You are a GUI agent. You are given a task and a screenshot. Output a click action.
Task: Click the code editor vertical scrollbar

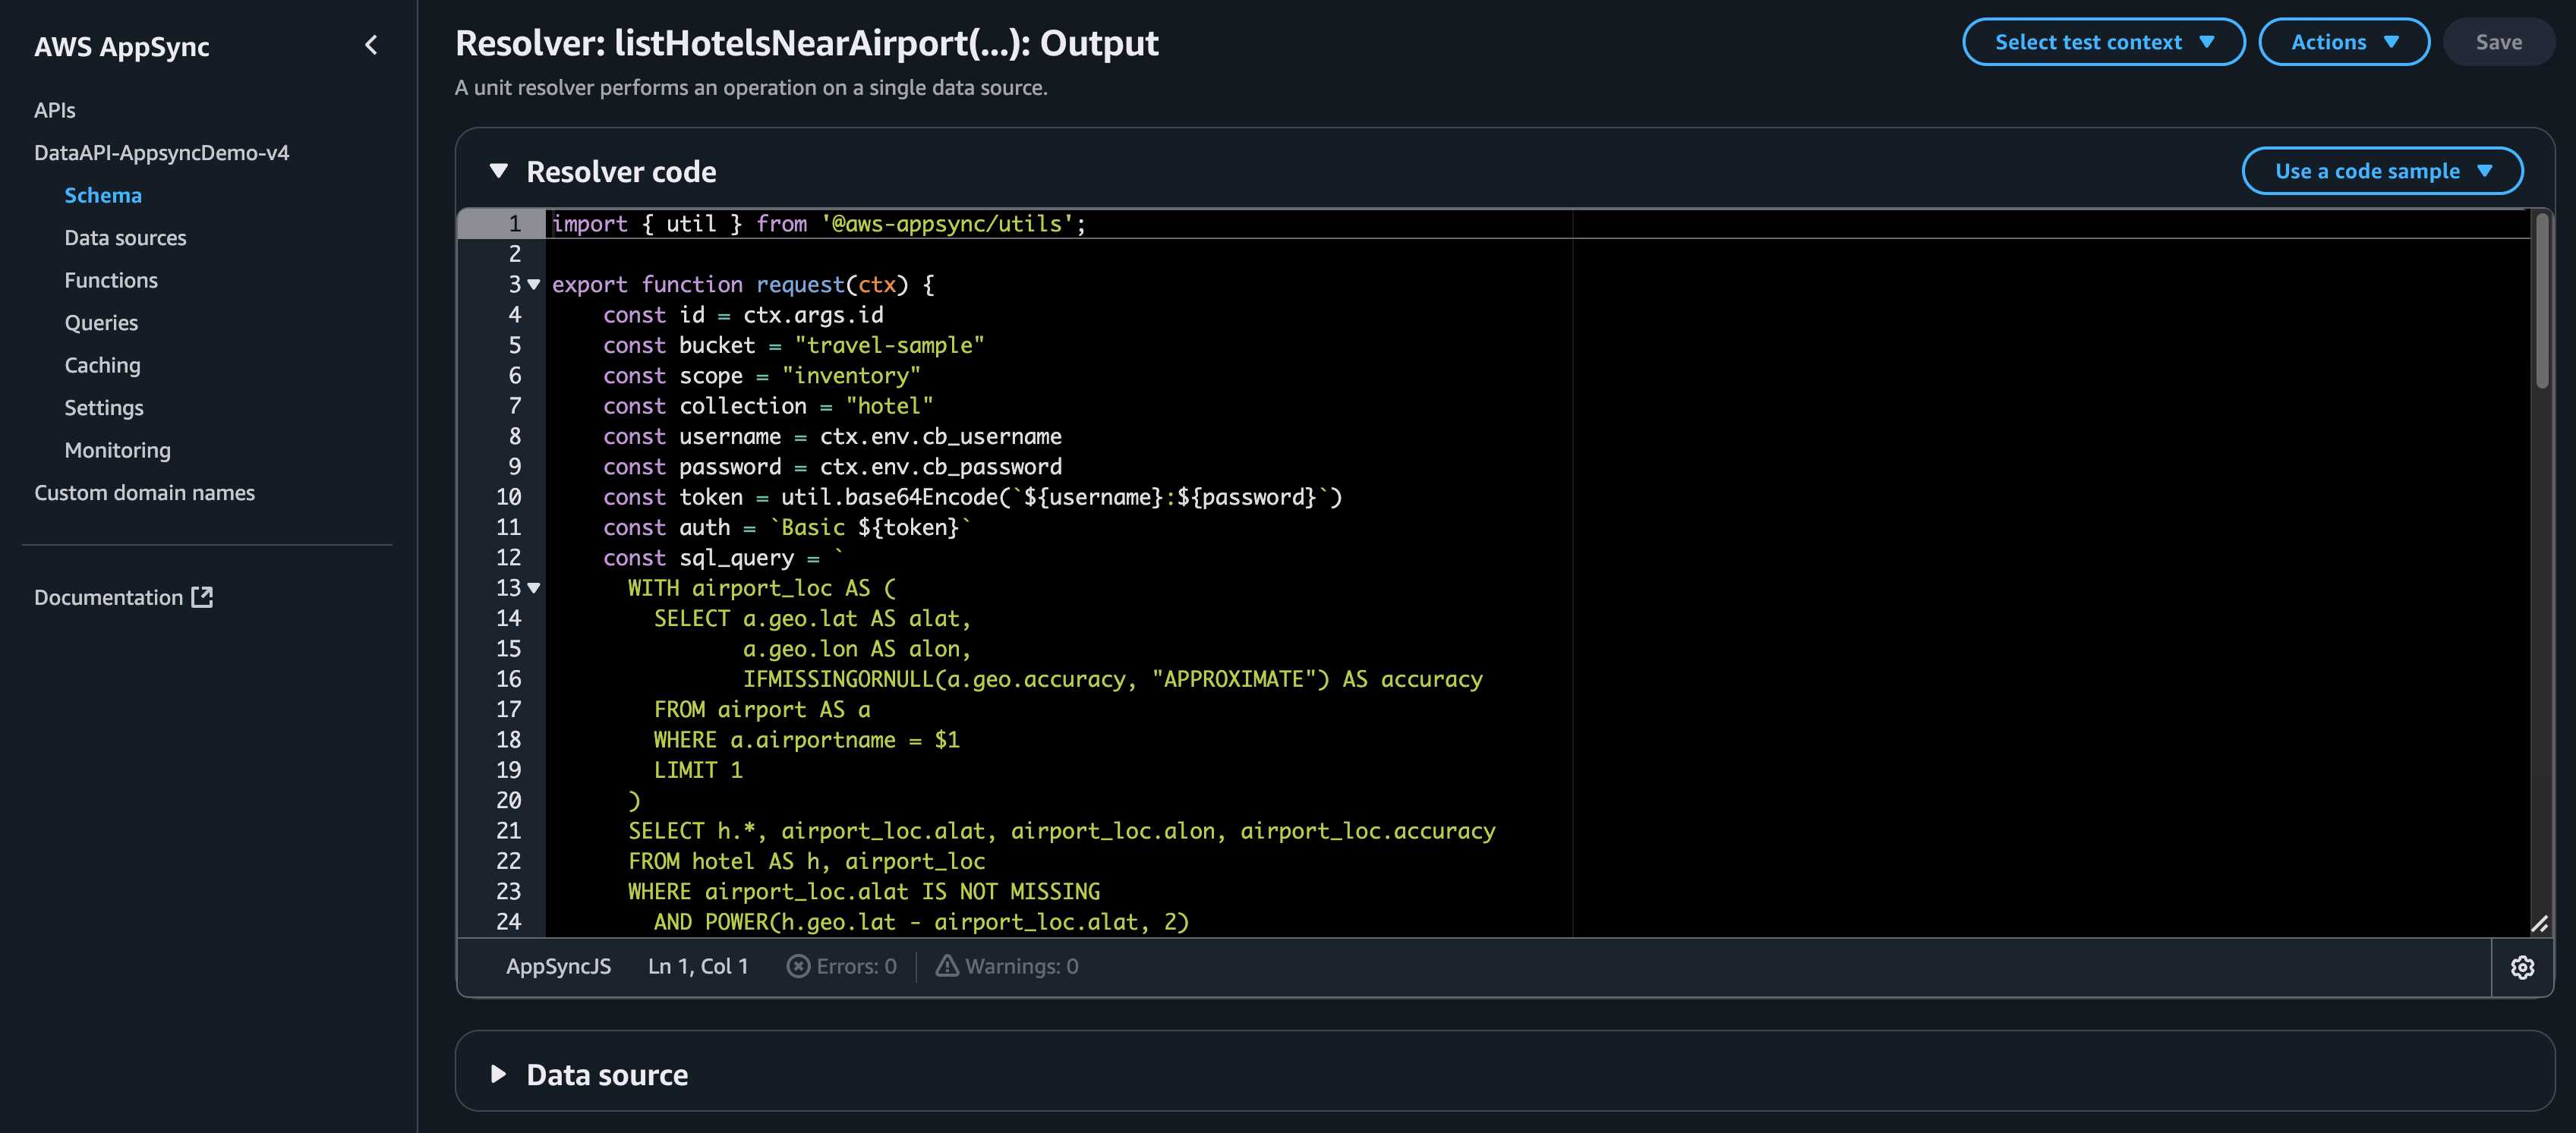[x=2541, y=300]
